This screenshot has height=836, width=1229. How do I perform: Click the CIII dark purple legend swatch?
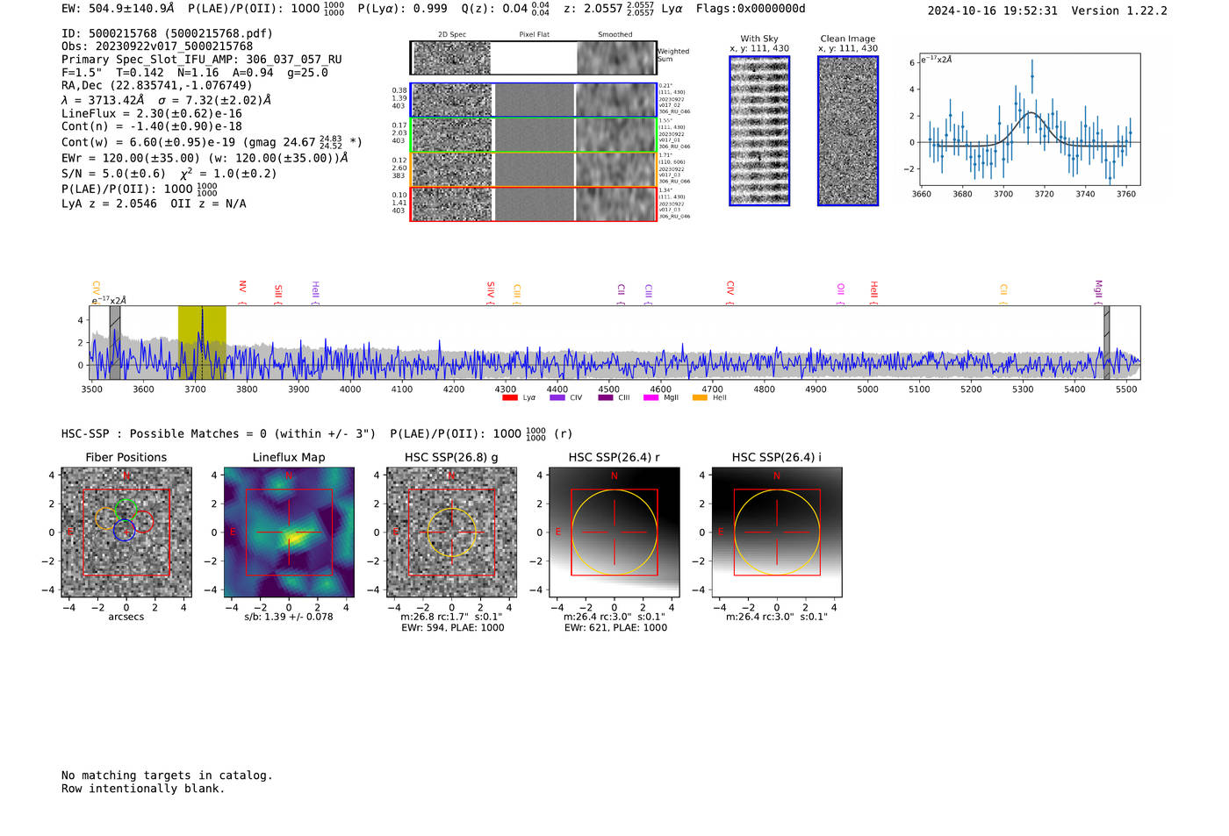coord(605,398)
